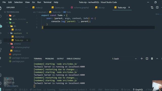
Task: Close the Todo.mjs editor tab
Action: pos(129,7)
